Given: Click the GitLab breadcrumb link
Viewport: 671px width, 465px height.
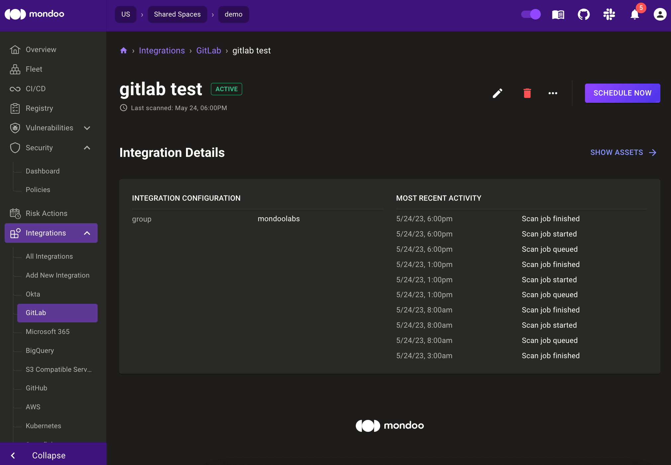Looking at the screenshot, I should pyautogui.click(x=209, y=50).
